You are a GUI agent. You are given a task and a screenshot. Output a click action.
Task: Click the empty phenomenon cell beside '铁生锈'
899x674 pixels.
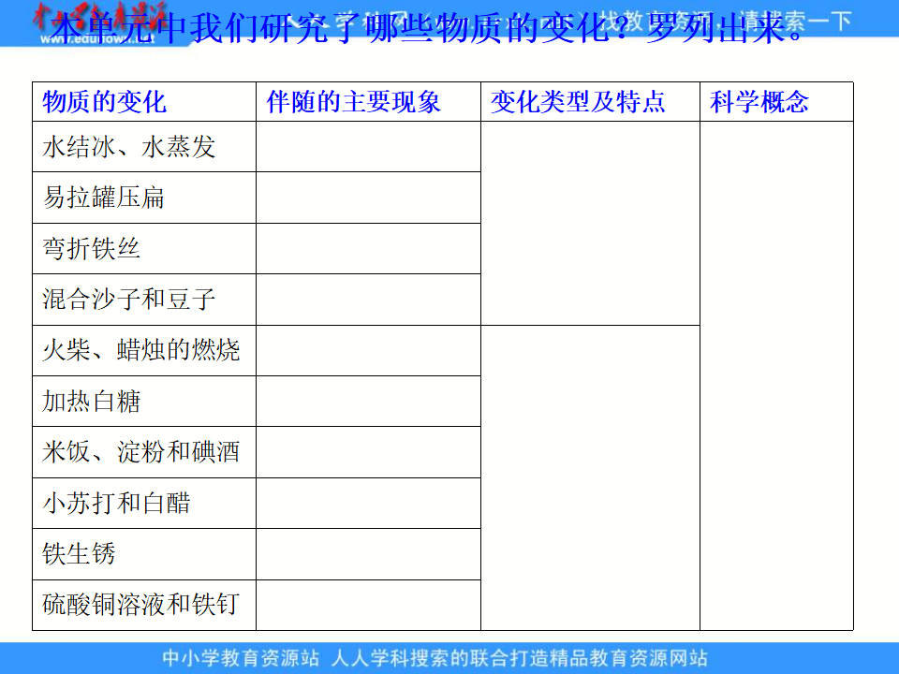(x=368, y=554)
